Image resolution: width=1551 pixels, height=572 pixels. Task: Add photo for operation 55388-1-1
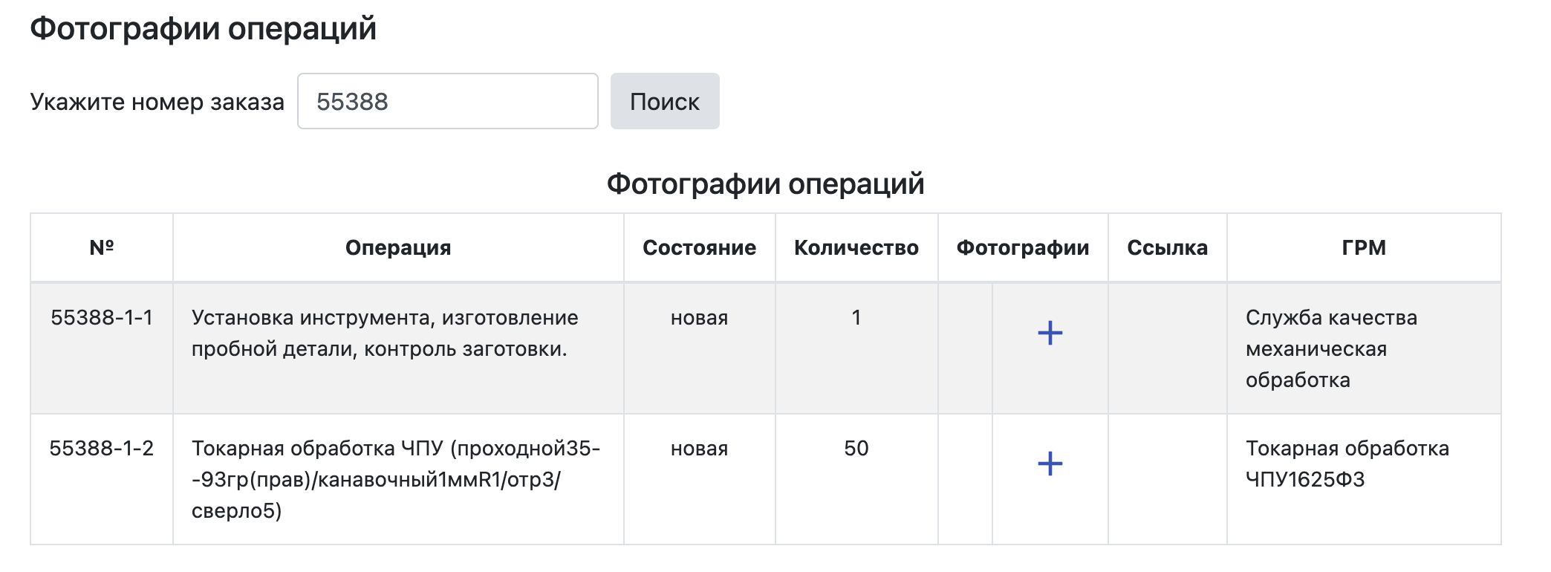[1050, 333]
